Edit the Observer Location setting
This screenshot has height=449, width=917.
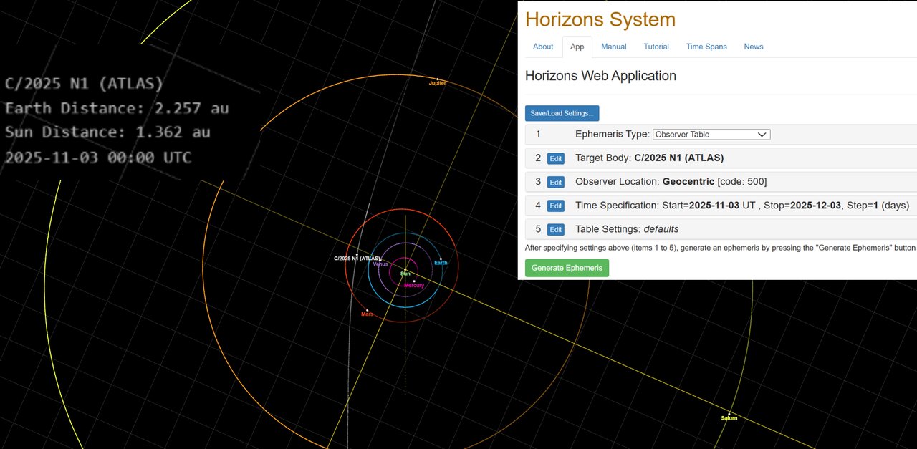[556, 182]
